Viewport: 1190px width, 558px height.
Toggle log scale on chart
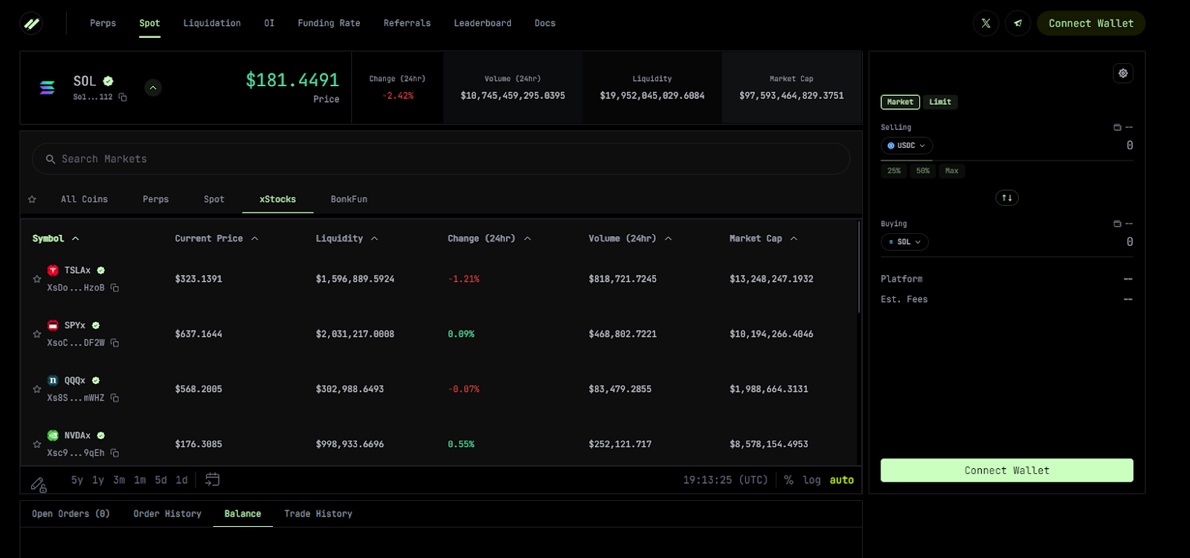point(811,480)
